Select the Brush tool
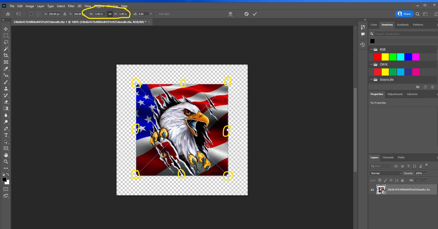 [6, 82]
